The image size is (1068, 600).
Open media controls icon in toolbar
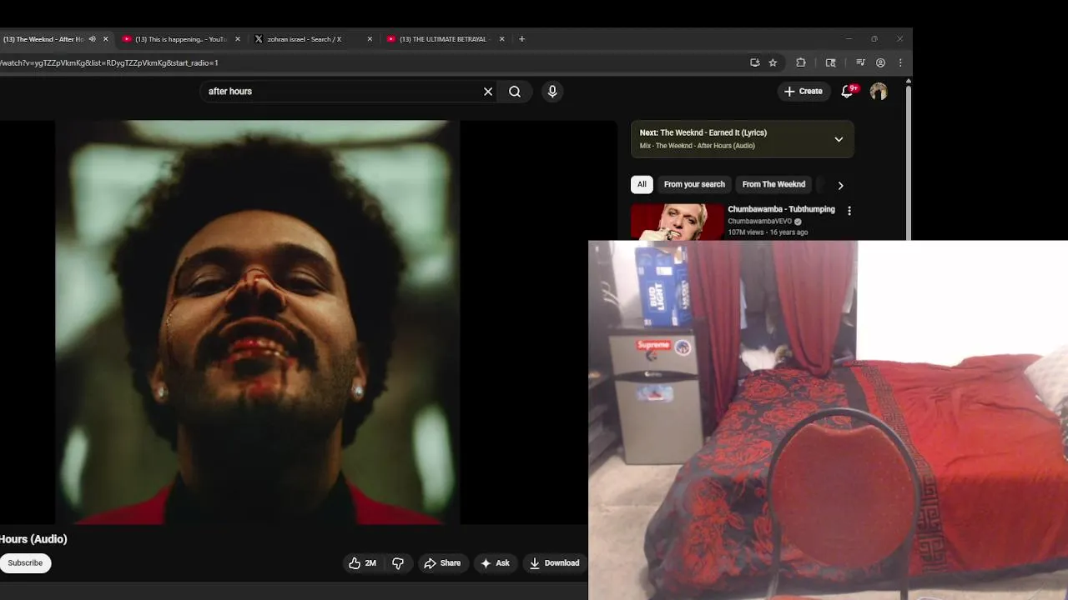coord(860,62)
